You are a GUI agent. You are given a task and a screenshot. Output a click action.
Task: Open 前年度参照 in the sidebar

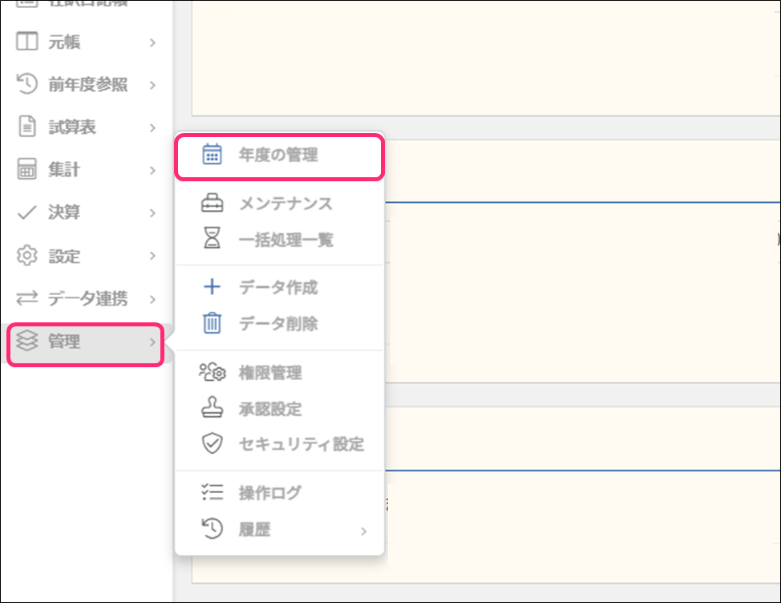tap(87, 85)
